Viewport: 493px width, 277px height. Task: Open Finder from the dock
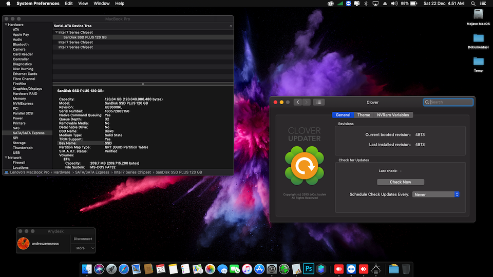[87, 269]
